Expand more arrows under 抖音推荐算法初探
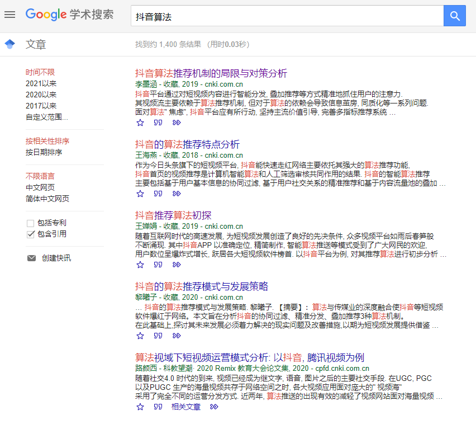Image resolution: width=476 pixels, height=424 pixels. (x=177, y=265)
